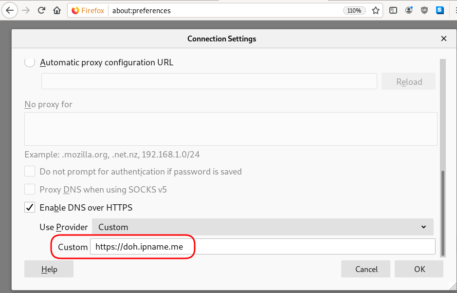Go to the Firefox home page
Viewport: 457px width, 293px height.
(x=57, y=10)
